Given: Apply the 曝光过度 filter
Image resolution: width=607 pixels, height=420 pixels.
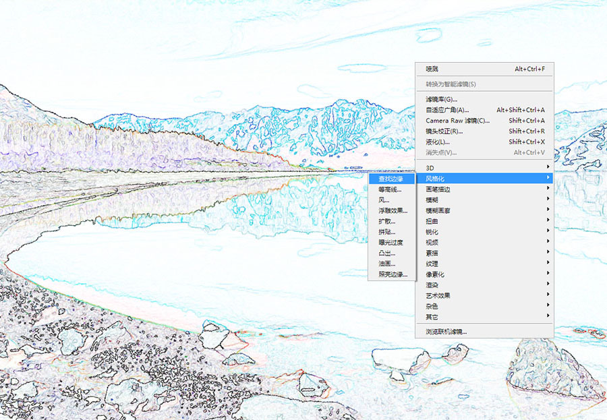Looking at the screenshot, I should pyautogui.click(x=391, y=243).
